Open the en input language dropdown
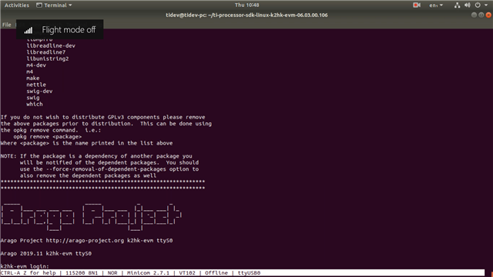This screenshot has width=493, height=277. [x=436, y=5]
